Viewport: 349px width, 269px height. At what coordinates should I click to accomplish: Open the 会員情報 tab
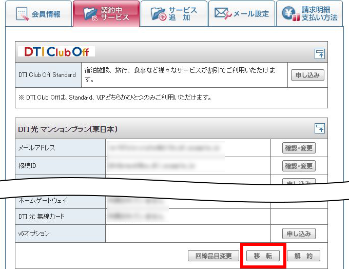[x=38, y=13]
